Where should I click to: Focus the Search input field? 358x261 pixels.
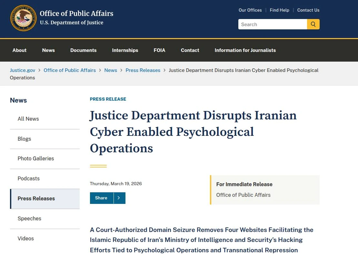point(272,24)
